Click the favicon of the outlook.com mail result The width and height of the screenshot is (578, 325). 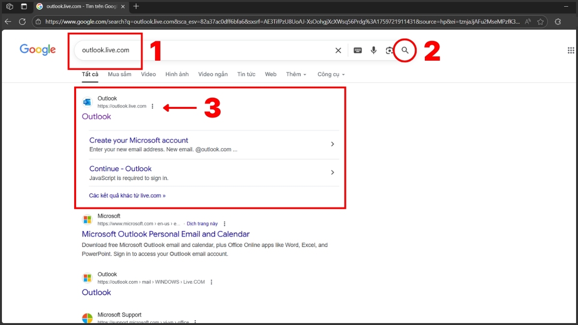[87, 278]
